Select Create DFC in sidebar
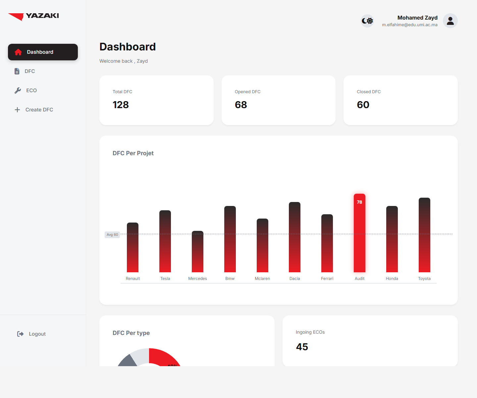This screenshot has width=477, height=398. pos(43,110)
